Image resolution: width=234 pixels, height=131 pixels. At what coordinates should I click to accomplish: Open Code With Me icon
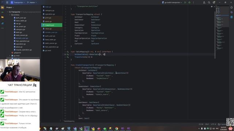204,3
